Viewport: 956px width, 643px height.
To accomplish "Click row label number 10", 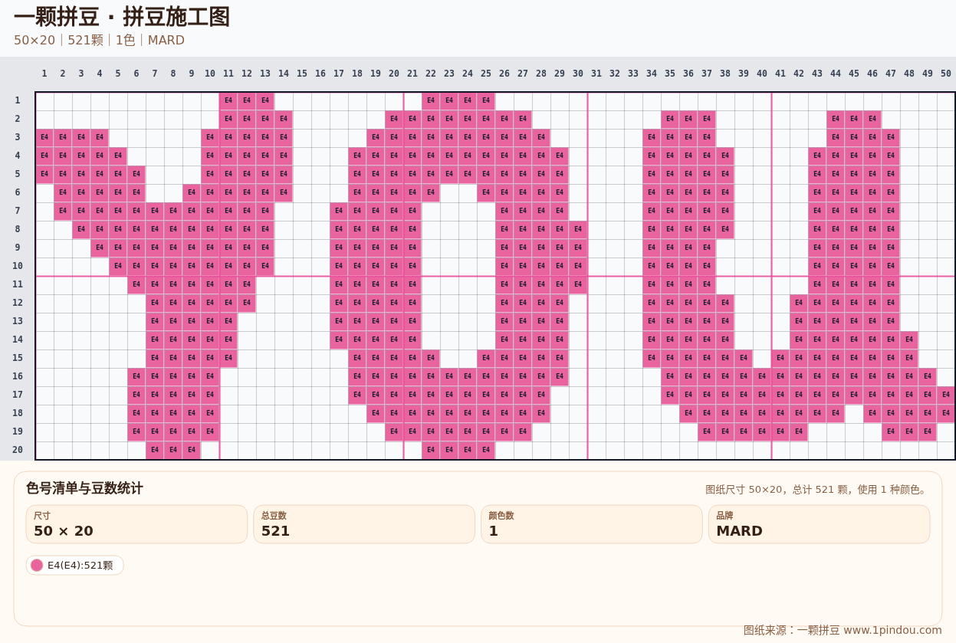I will click(18, 266).
